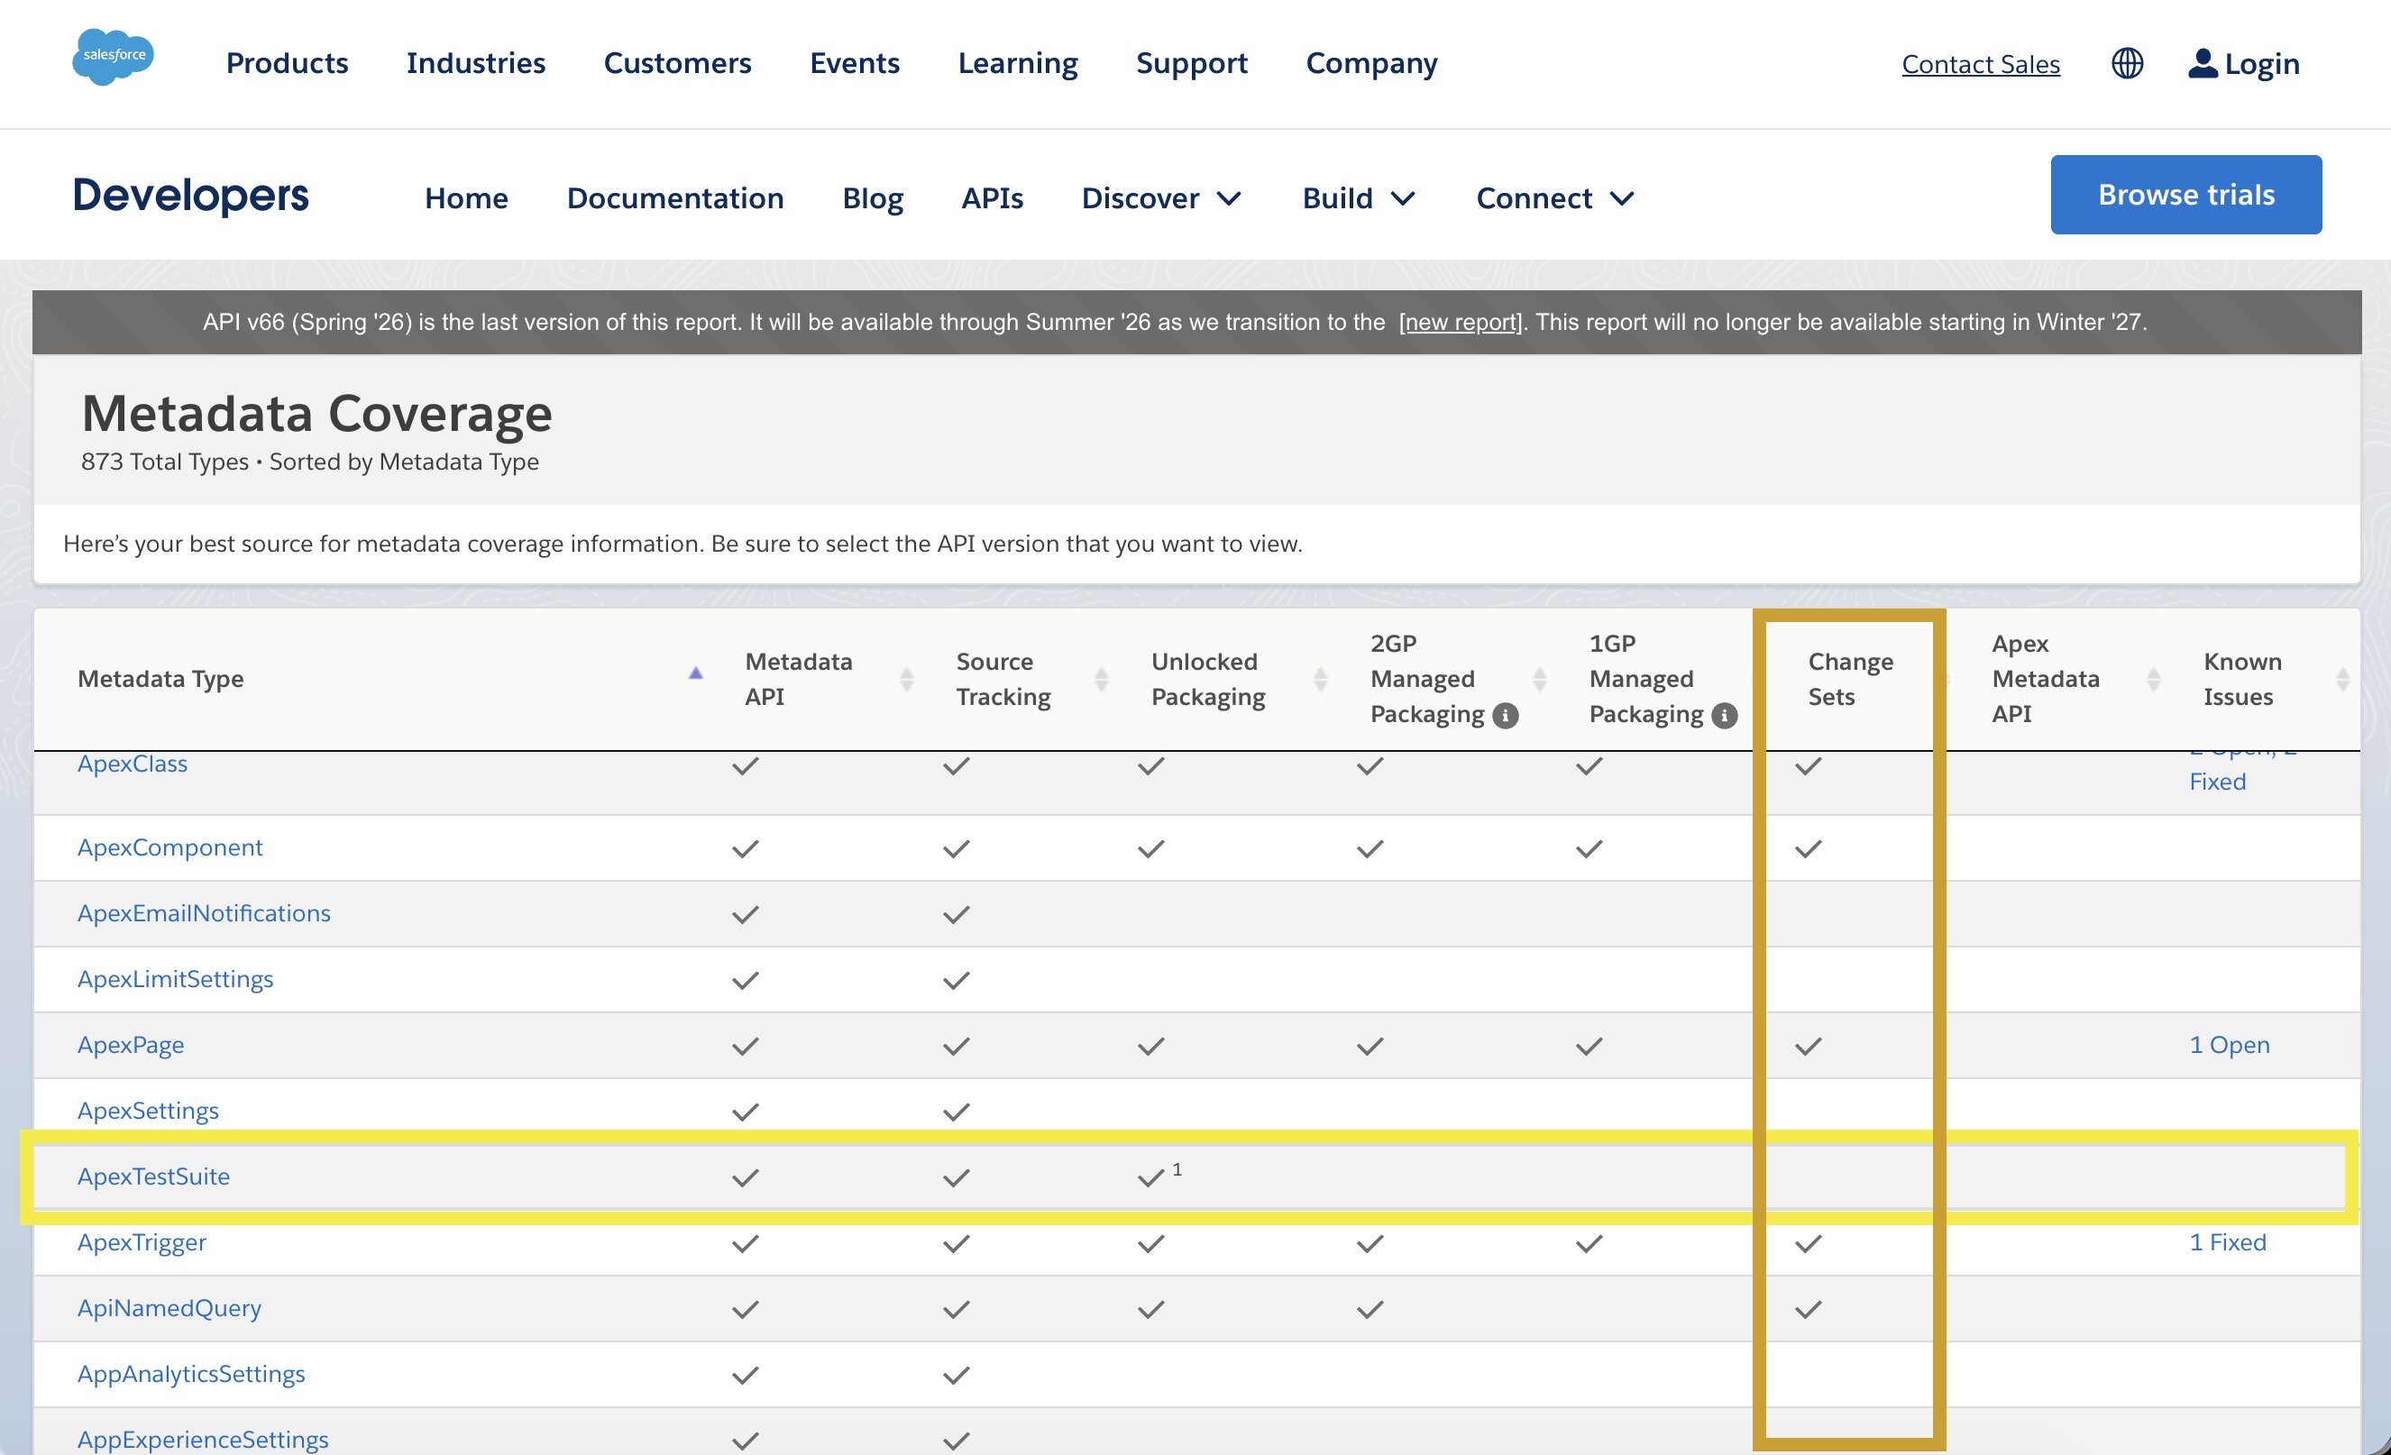Viewport: 2391px width, 1455px height.
Task: Click info icon beside 2GP Managed Packaging
Action: tap(1505, 716)
